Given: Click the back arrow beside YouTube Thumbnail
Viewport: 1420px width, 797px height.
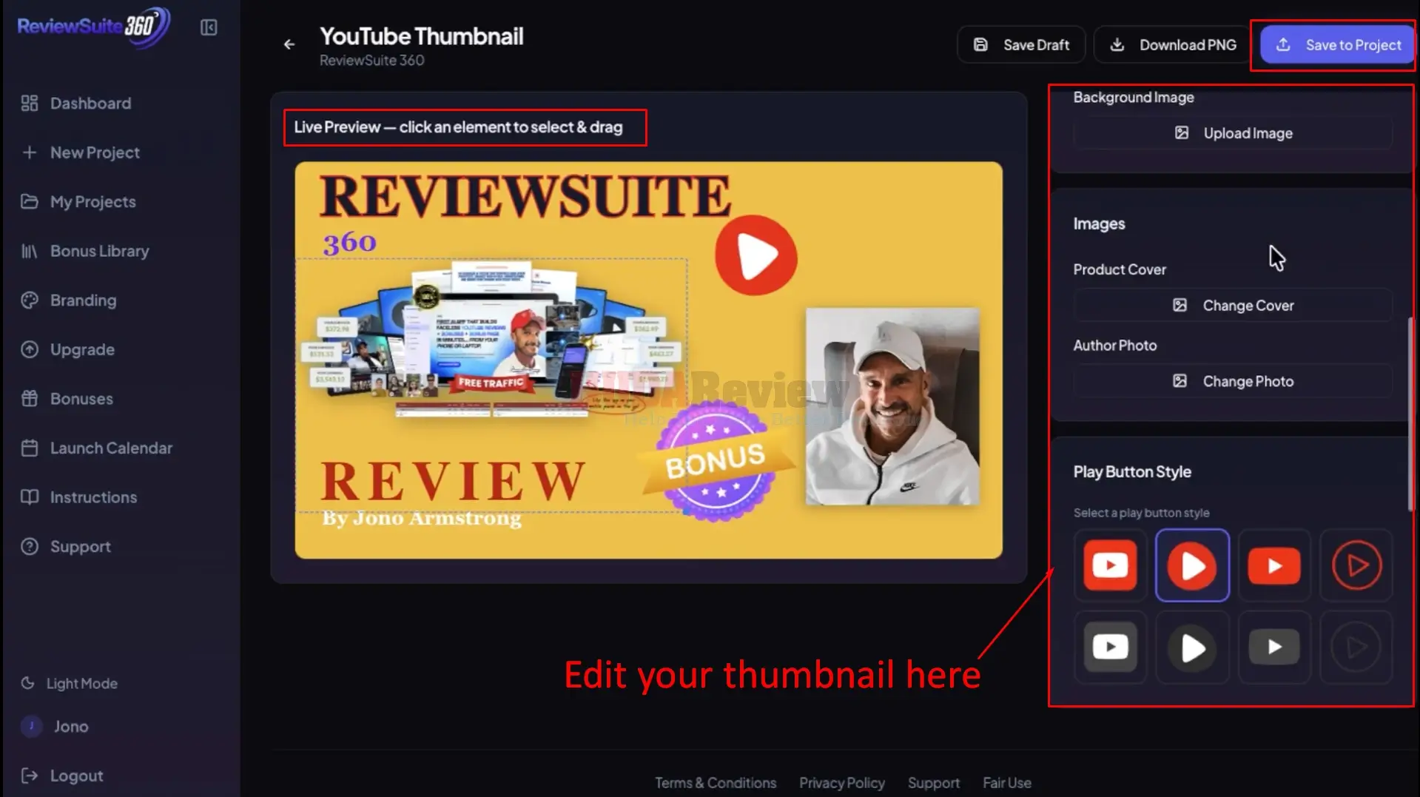Looking at the screenshot, I should click(x=289, y=44).
